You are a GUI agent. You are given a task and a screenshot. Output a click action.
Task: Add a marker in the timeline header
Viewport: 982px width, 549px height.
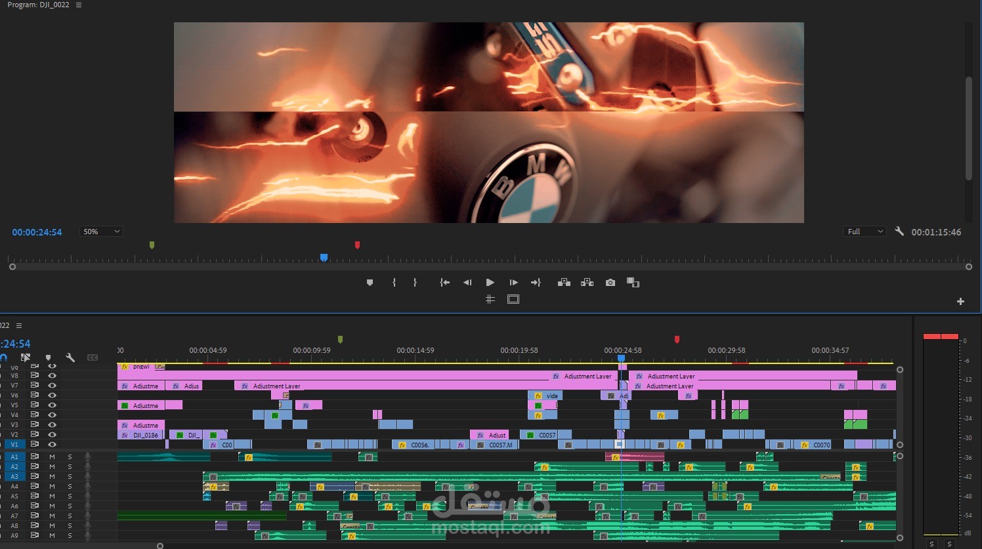point(48,357)
